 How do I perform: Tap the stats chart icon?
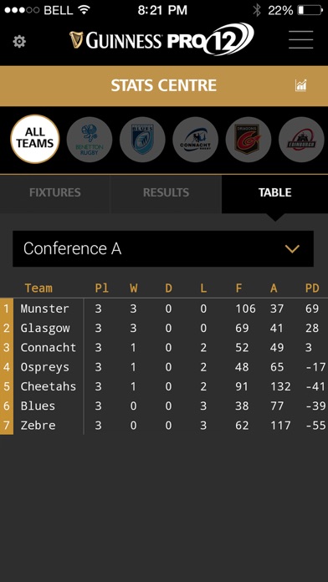click(x=301, y=85)
